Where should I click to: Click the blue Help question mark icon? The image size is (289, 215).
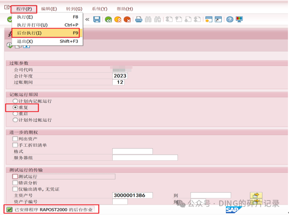230,19
